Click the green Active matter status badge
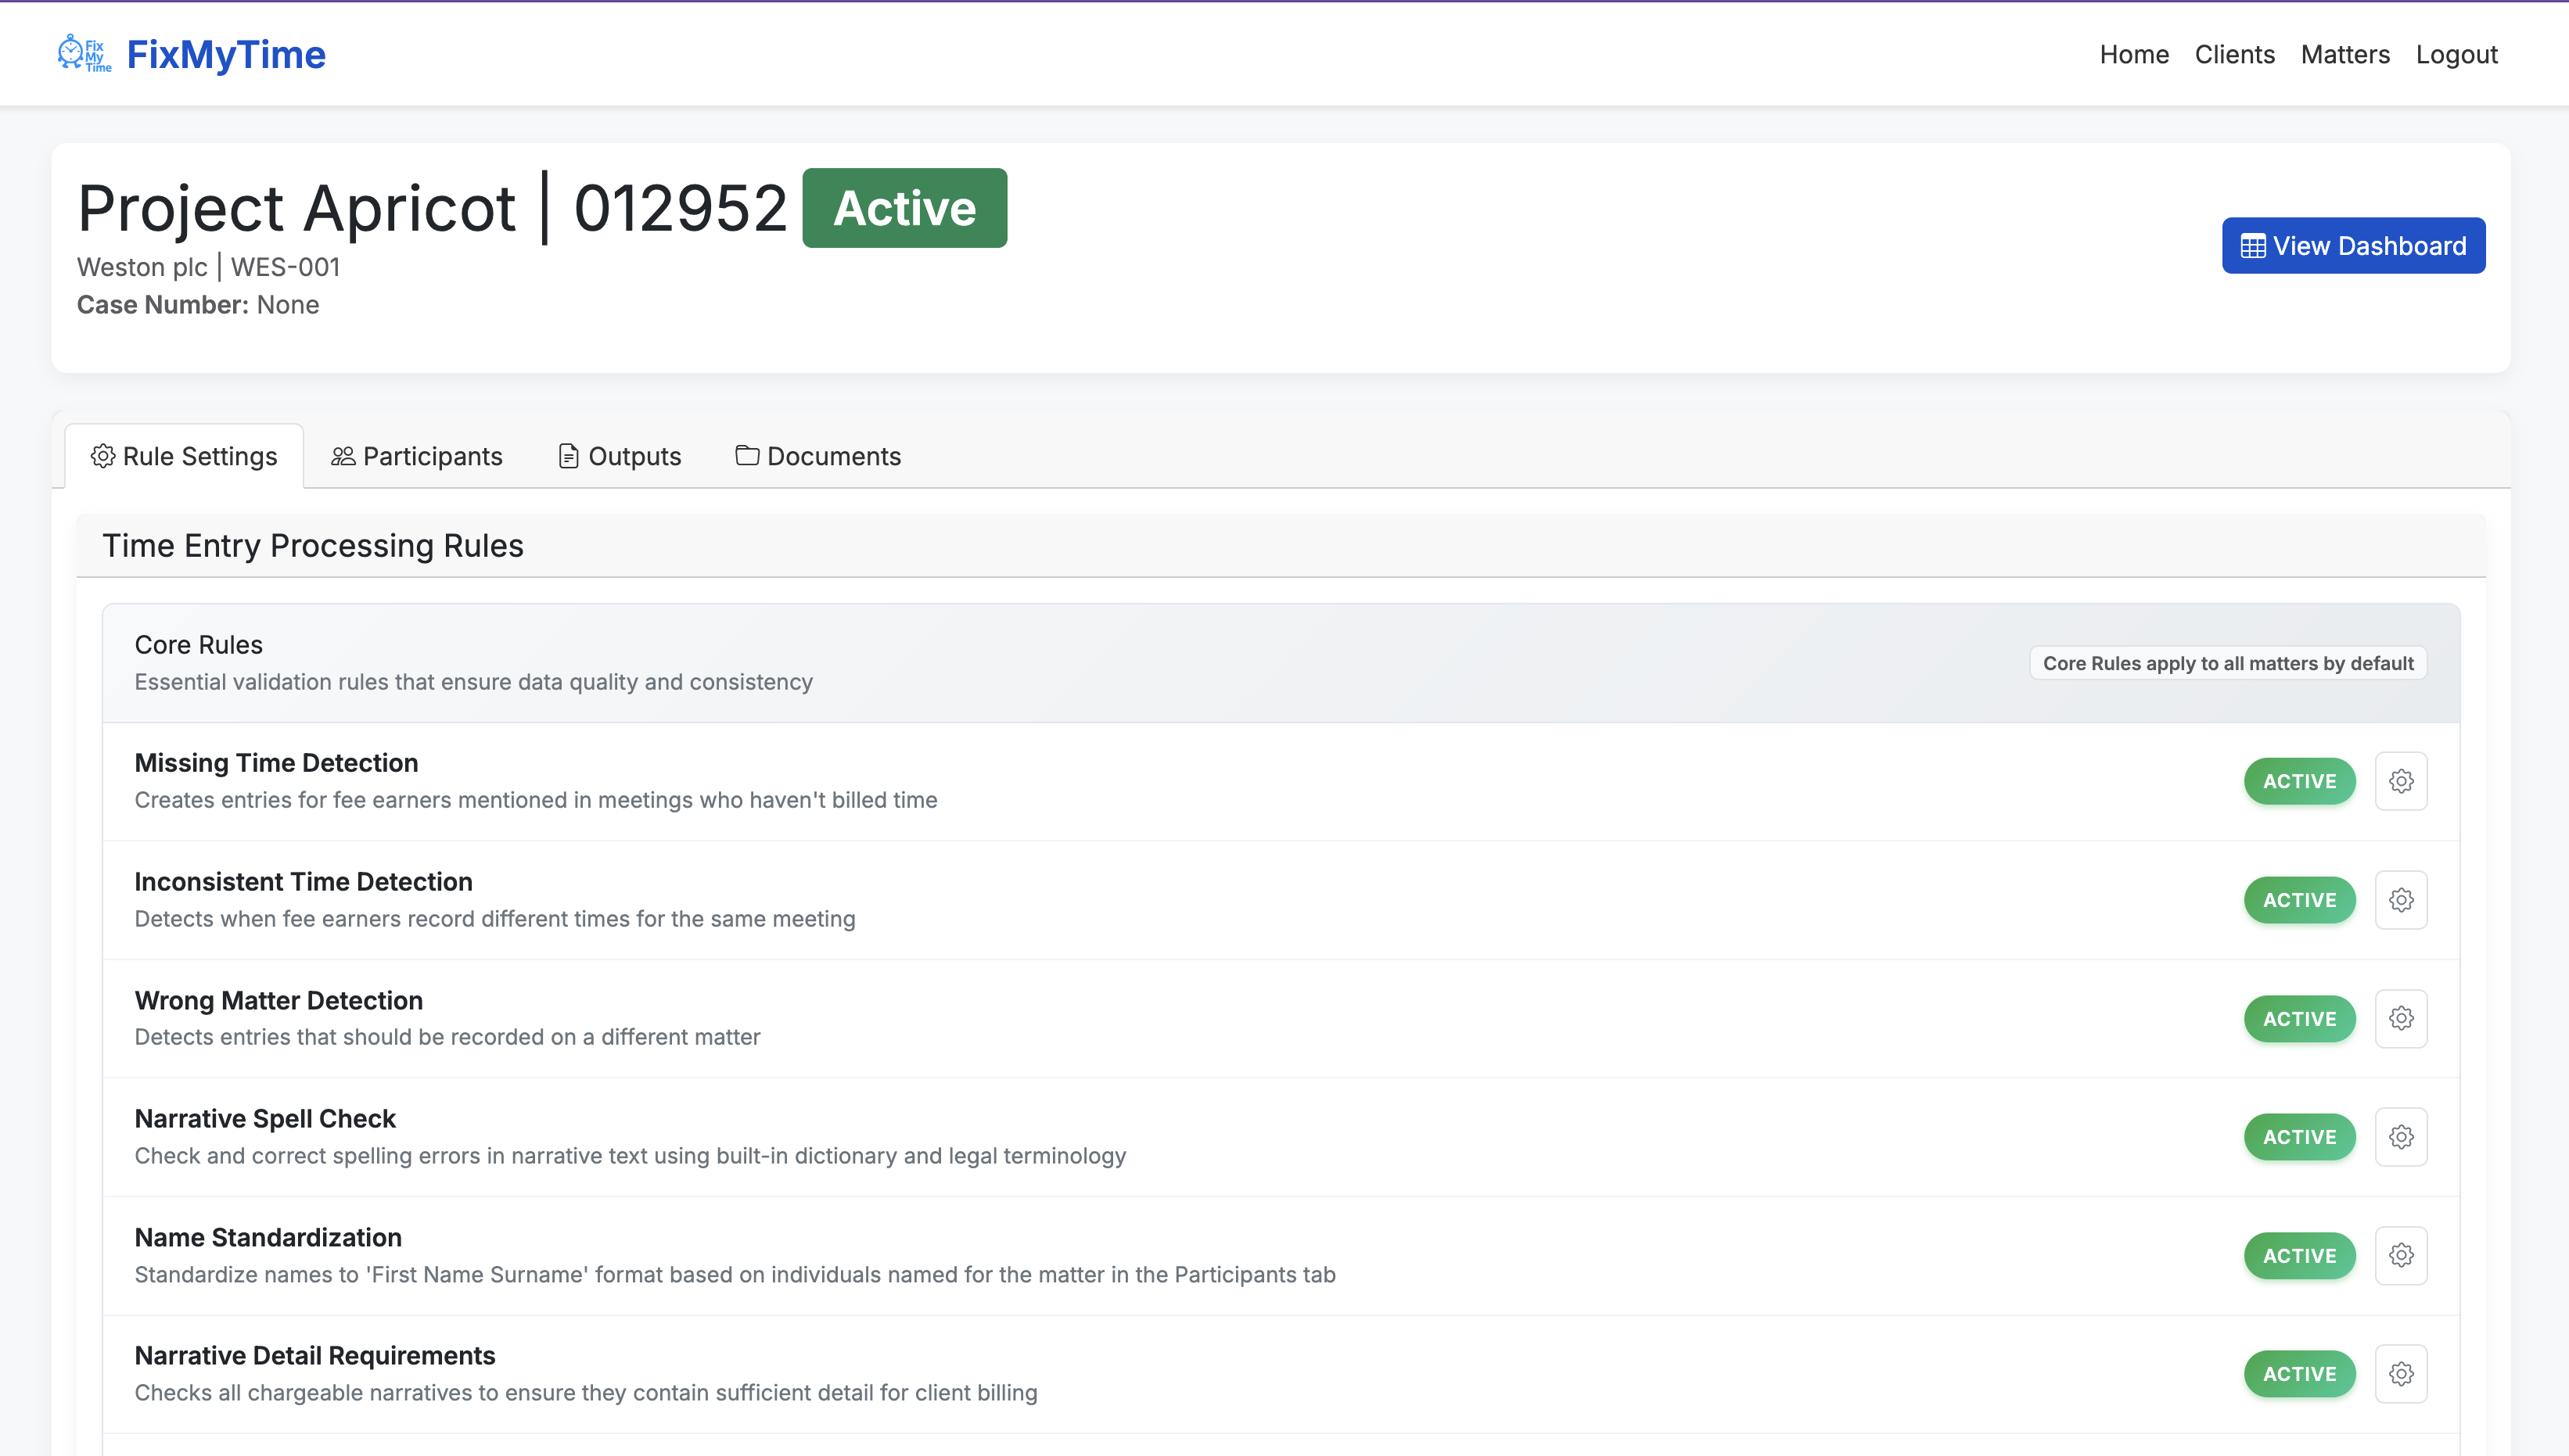The image size is (2569, 1456). click(x=904, y=208)
